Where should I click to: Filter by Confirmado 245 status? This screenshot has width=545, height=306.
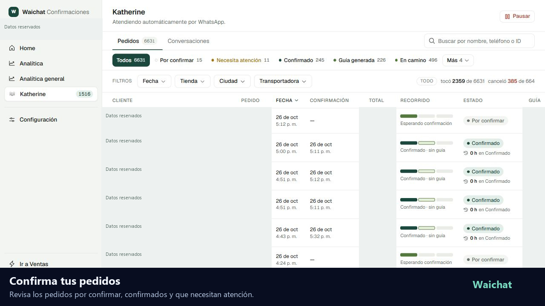[x=301, y=60]
